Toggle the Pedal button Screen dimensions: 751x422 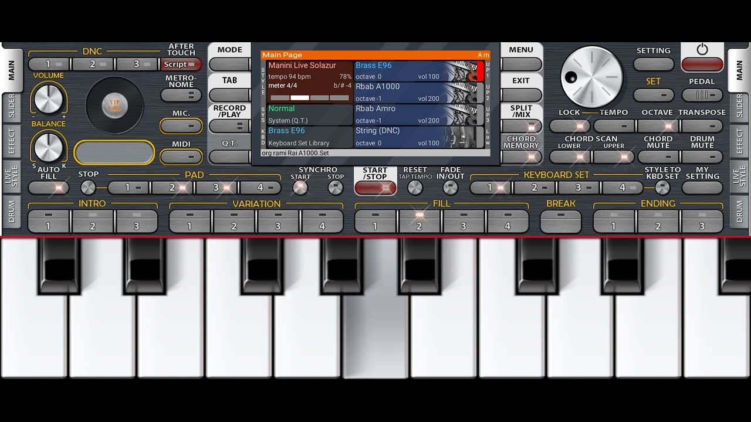(x=702, y=95)
